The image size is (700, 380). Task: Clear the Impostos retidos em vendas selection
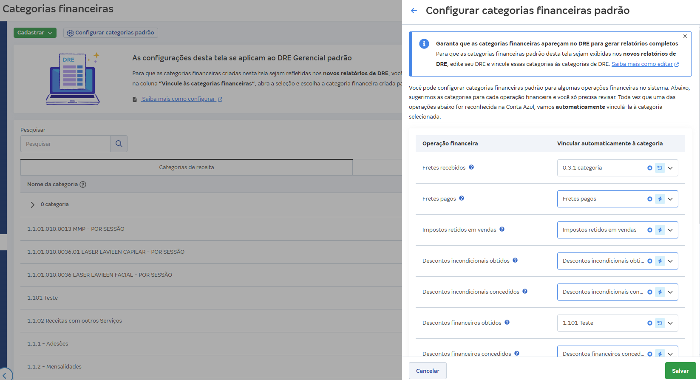coord(650,230)
